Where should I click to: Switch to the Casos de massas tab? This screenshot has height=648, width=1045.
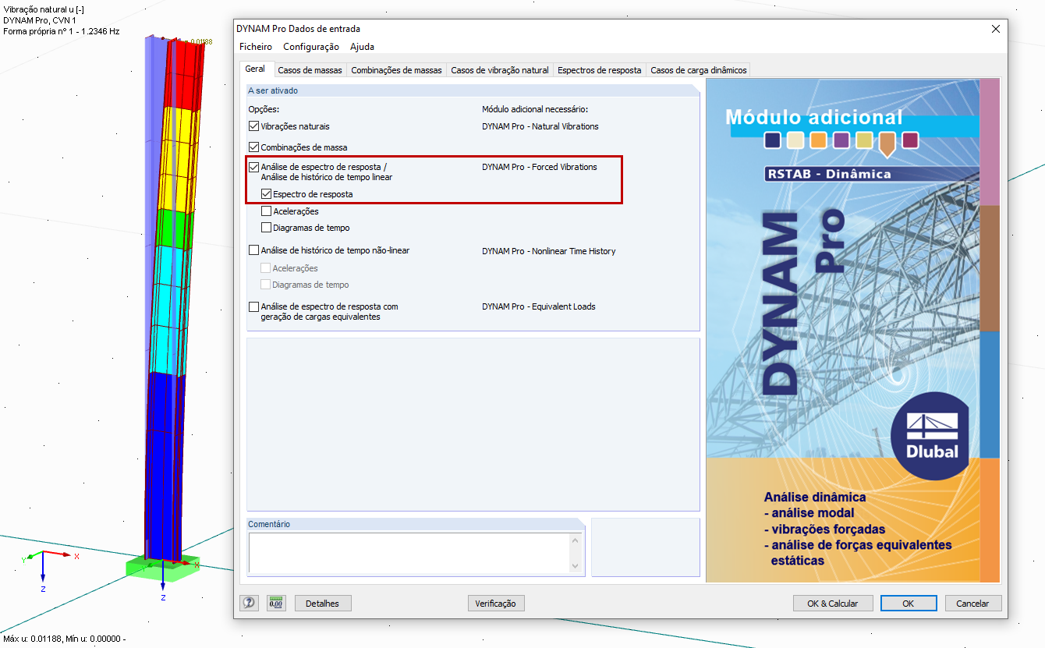tap(310, 70)
